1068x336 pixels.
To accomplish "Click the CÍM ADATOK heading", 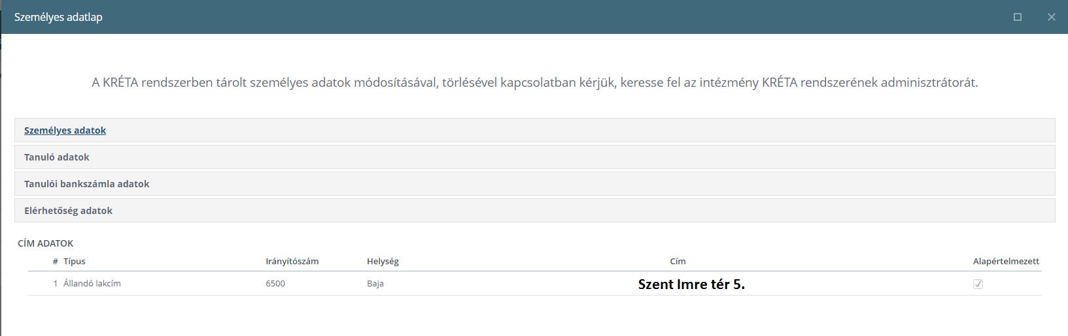I will [45, 243].
